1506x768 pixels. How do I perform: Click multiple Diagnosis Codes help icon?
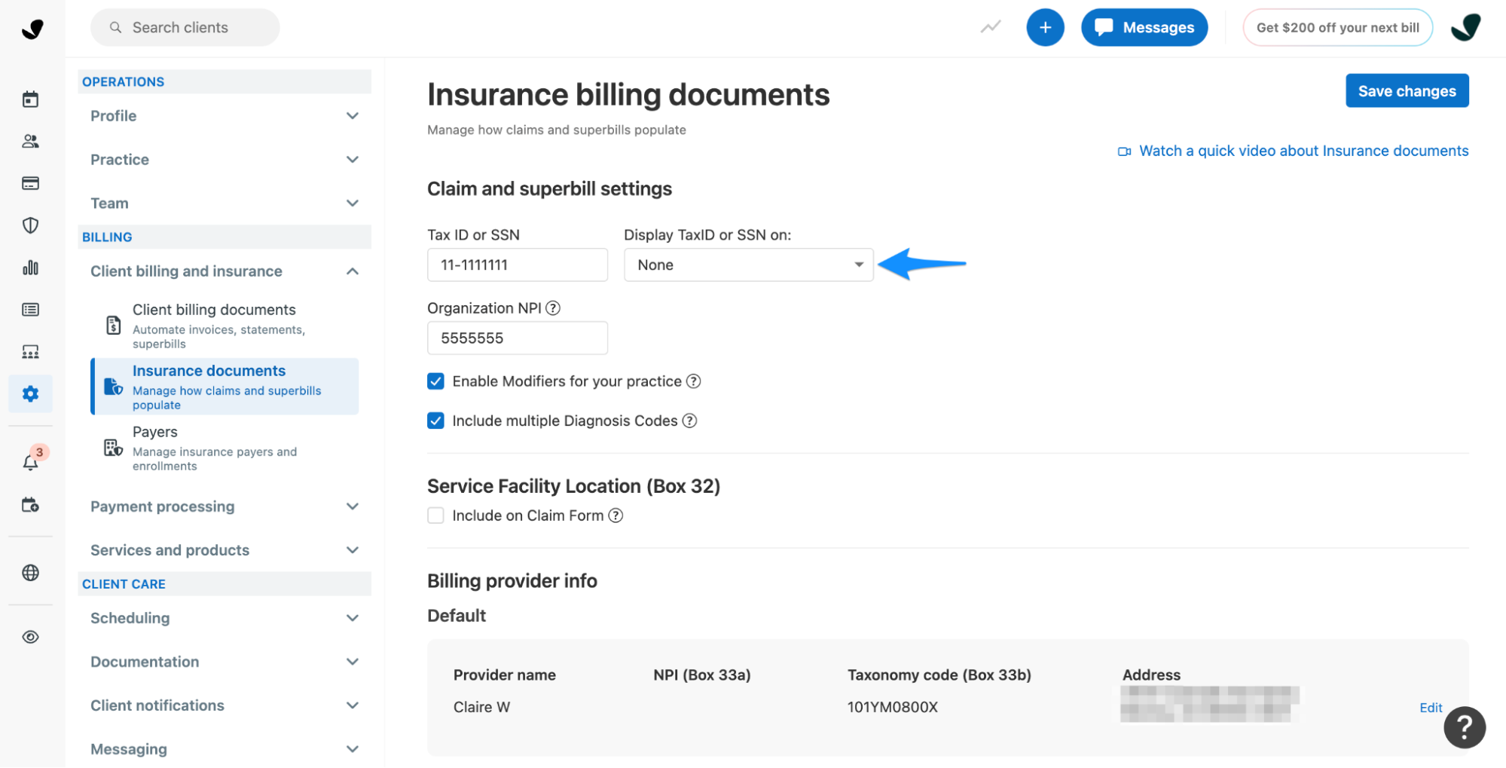(689, 421)
